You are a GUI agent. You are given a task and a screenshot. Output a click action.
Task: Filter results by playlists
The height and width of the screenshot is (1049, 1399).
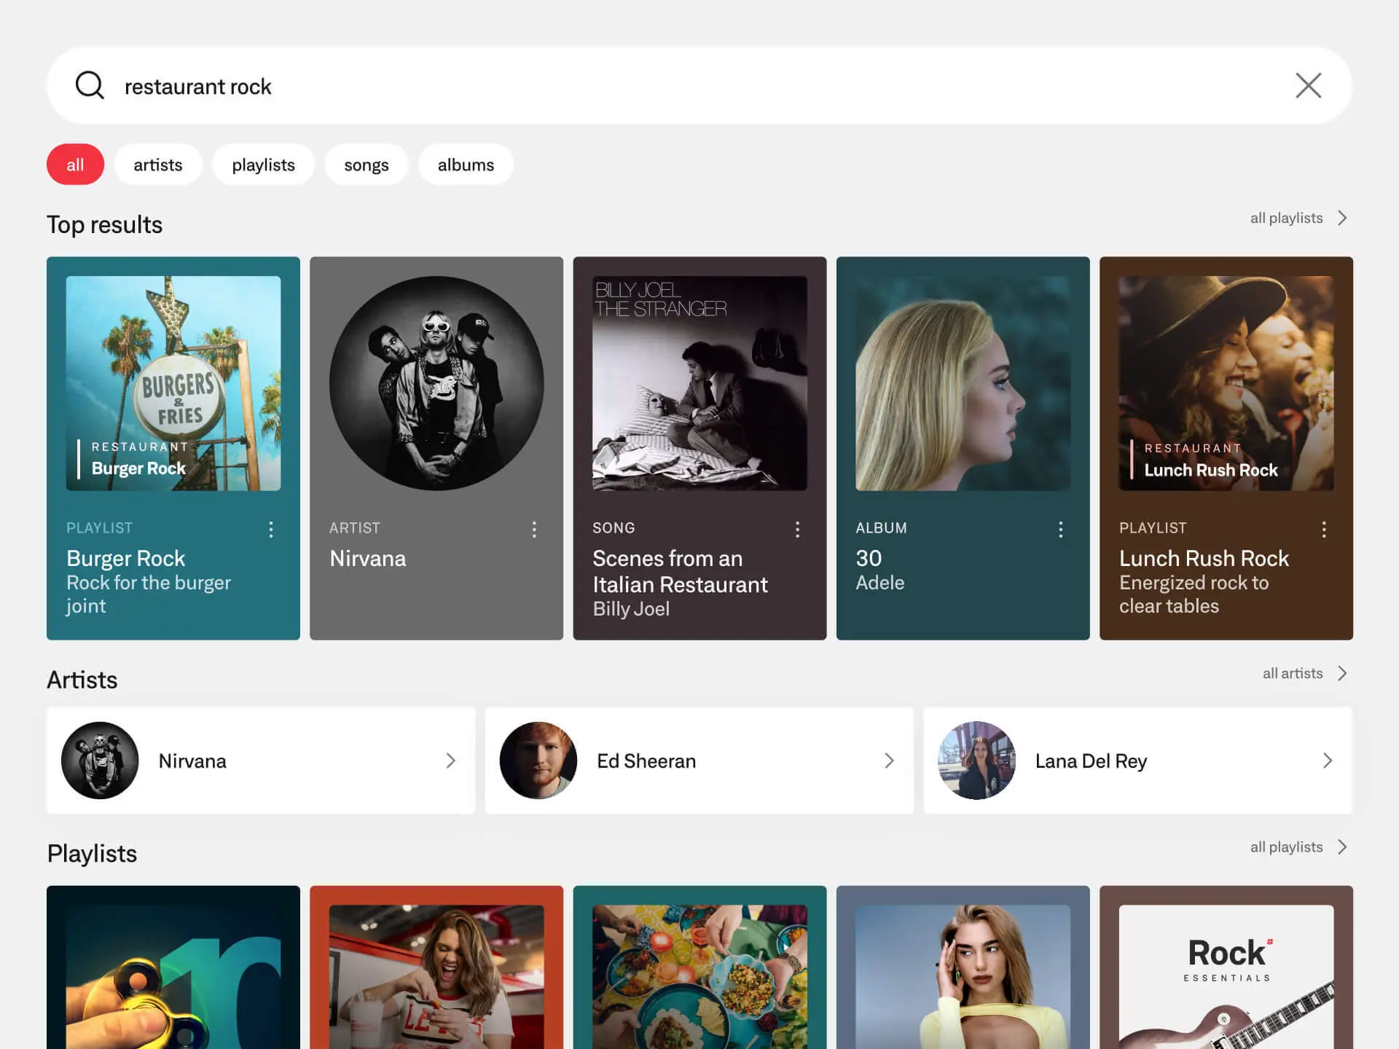(x=263, y=165)
